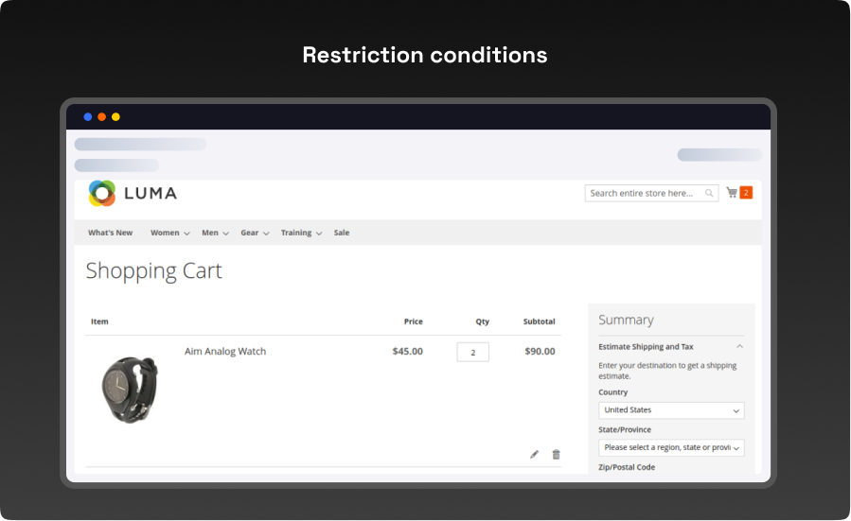Click the orange cart item count badge

click(x=746, y=193)
